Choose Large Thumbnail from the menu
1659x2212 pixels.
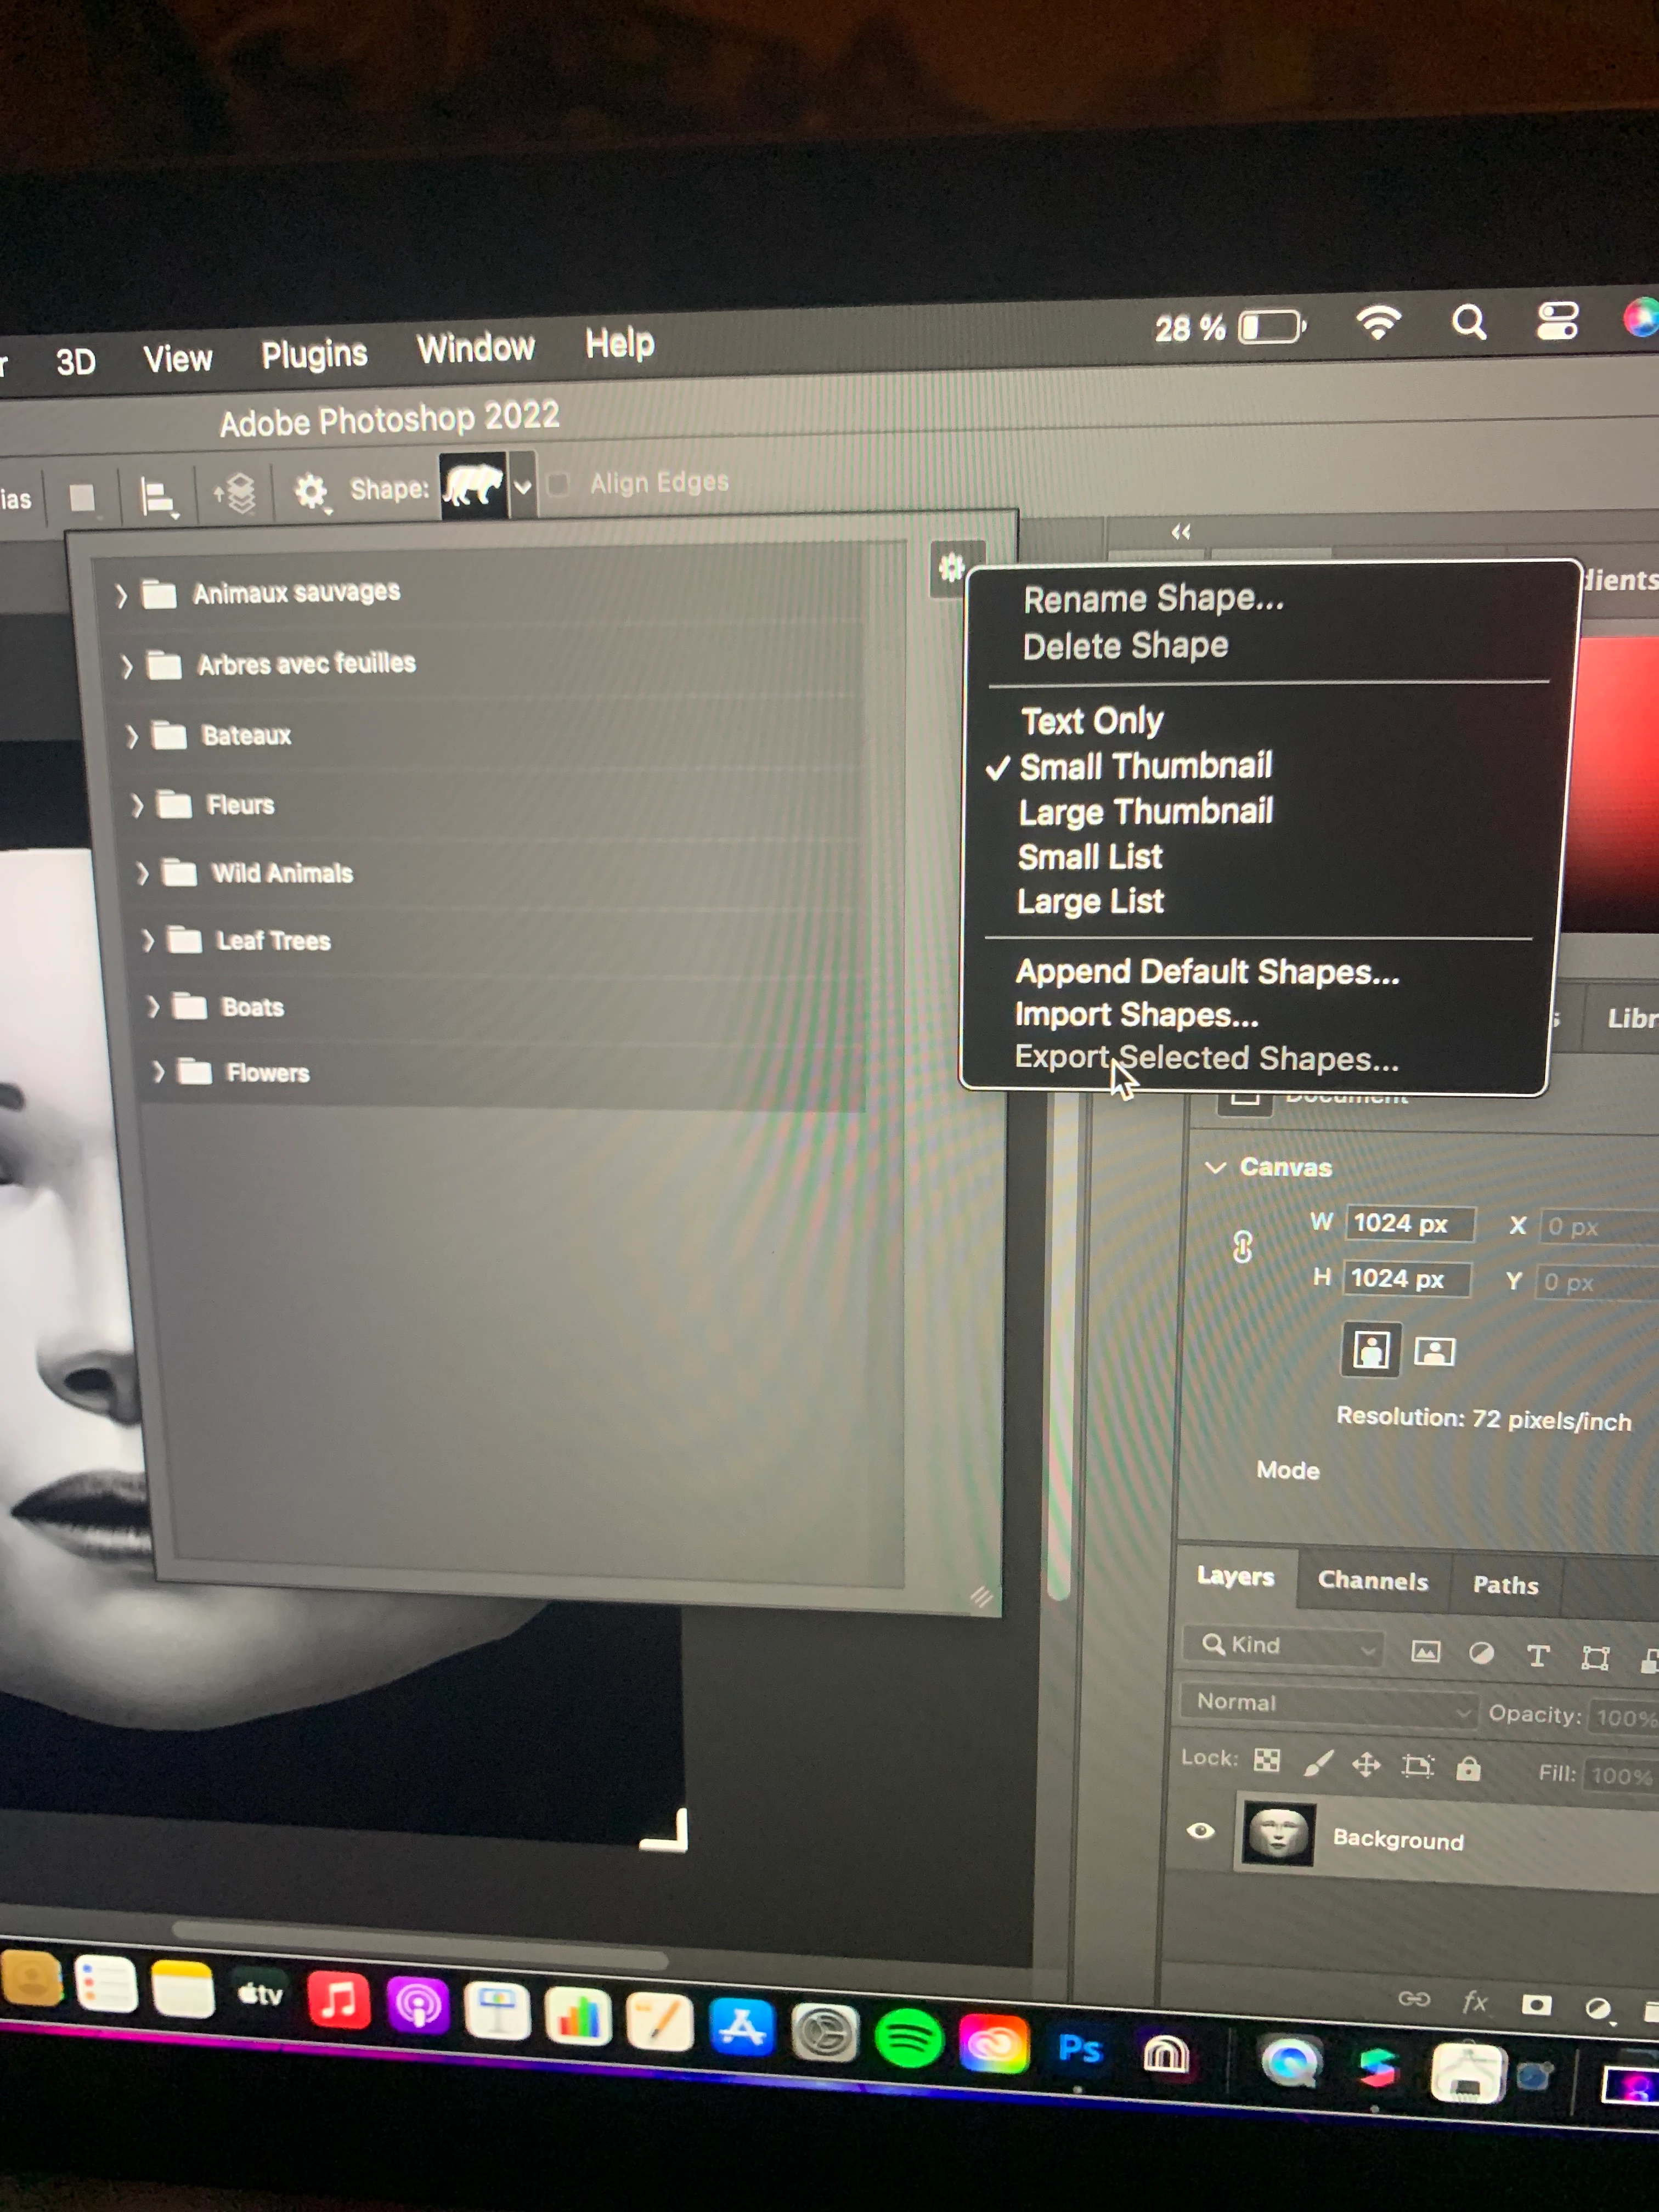[1145, 811]
